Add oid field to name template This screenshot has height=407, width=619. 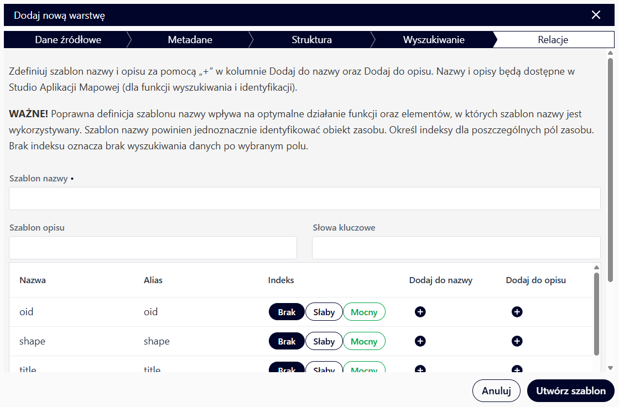point(420,312)
